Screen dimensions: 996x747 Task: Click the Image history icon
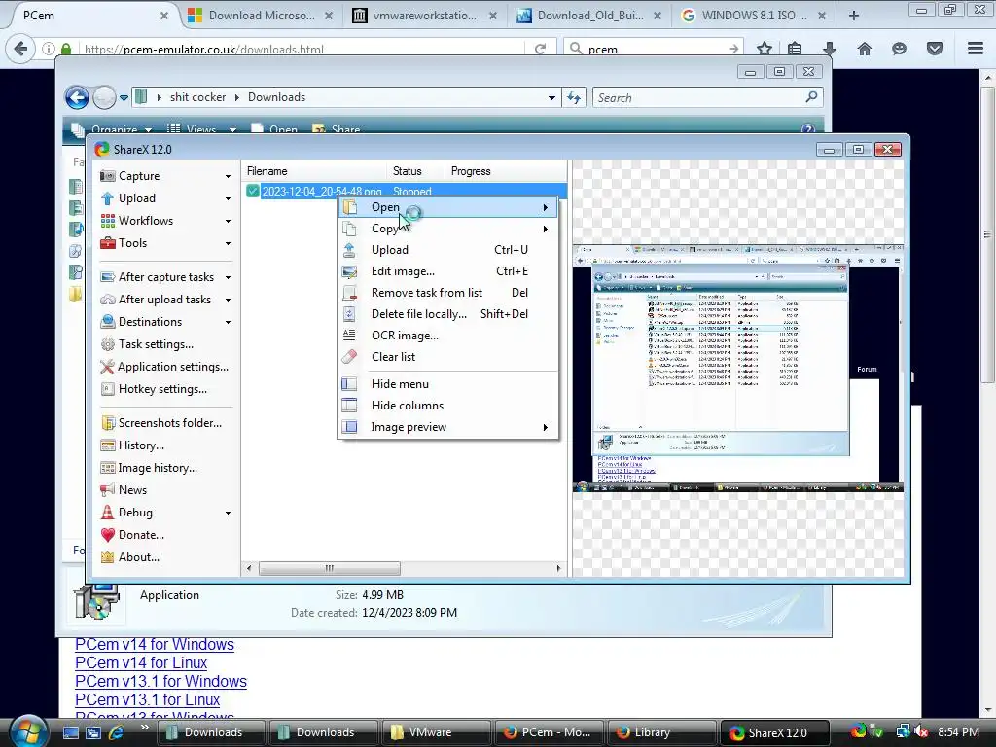click(x=107, y=468)
